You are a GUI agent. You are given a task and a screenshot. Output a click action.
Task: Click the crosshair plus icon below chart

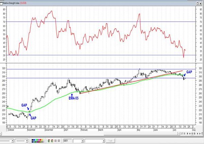(x=190, y=133)
